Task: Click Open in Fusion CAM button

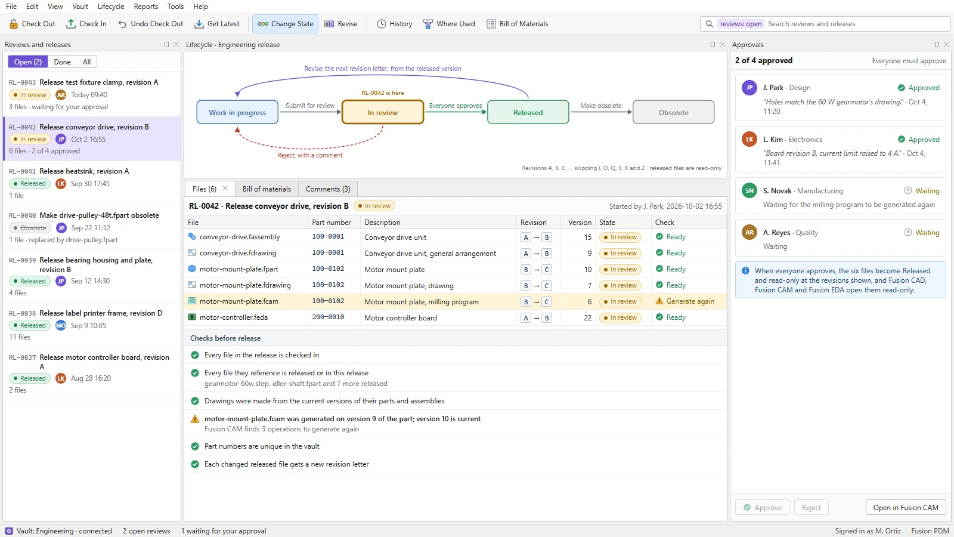Action: tap(906, 508)
